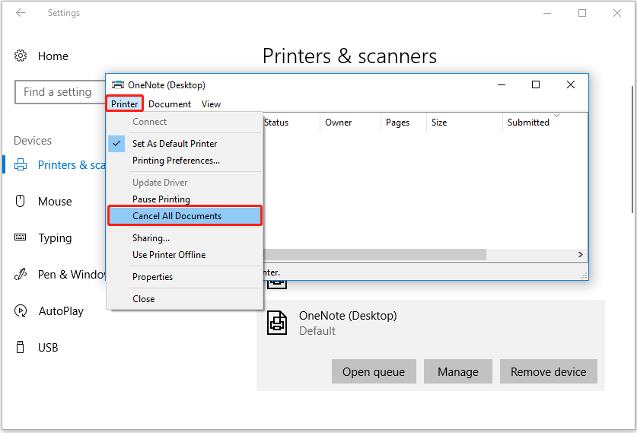The width and height of the screenshot is (637, 433).
Task: Click the AutoPlay icon in sidebar
Action: point(21,311)
